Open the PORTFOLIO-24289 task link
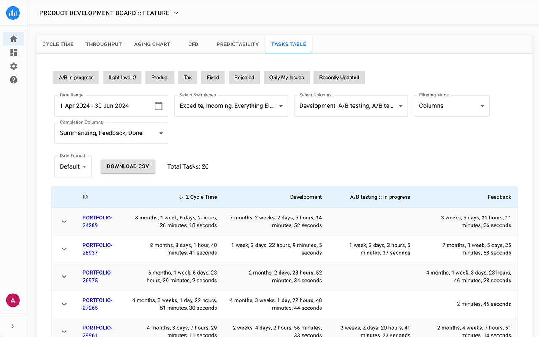Viewport: 539px width, 337px height. (x=97, y=221)
